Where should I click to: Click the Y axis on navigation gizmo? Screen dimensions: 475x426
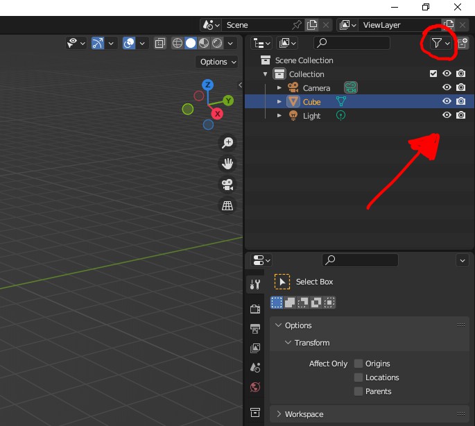tap(228, 101)
